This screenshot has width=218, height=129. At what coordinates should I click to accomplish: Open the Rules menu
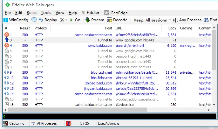pyautogui.click(x=31, y=13)
